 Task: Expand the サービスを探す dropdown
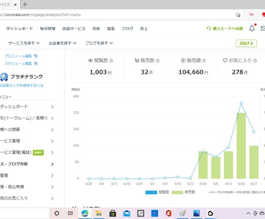tap(24, 43)
